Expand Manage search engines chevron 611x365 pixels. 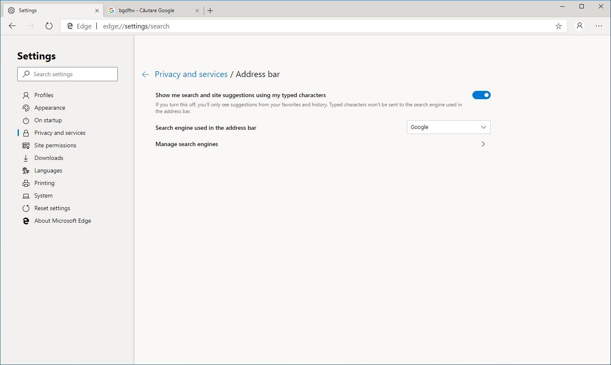coord(483,144)
